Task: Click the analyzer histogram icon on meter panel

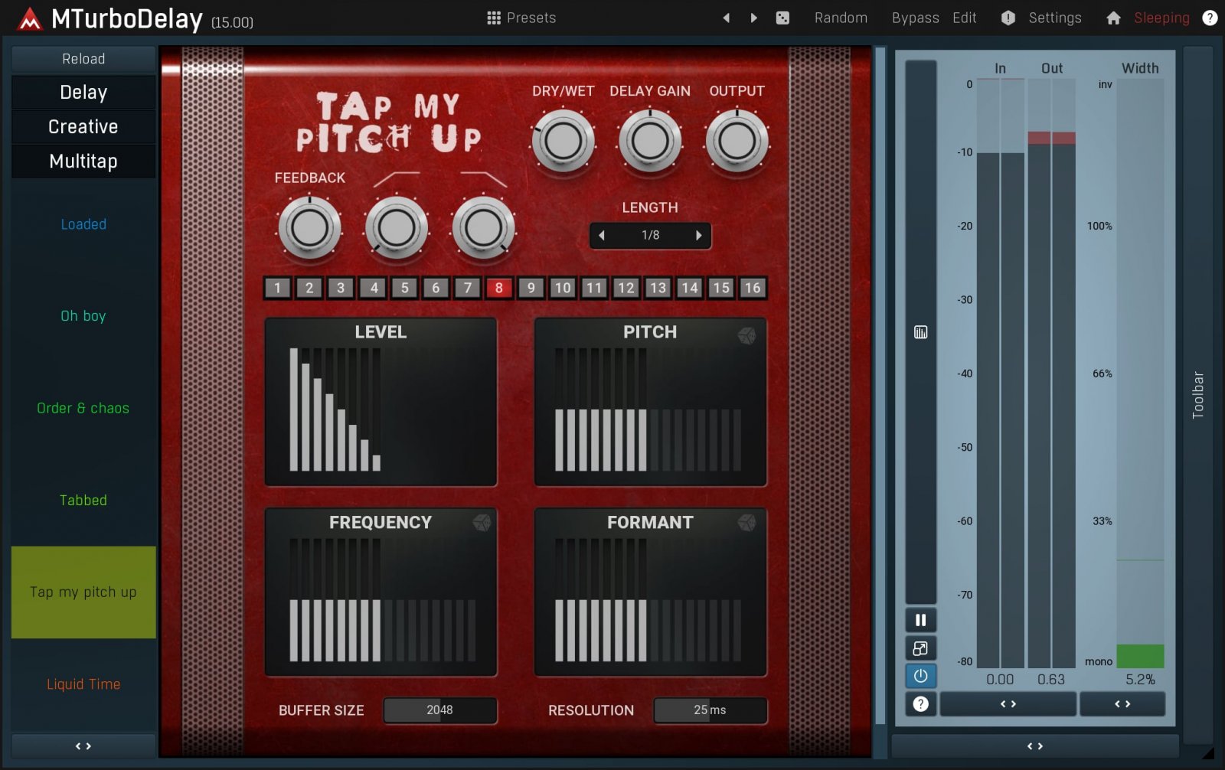Action: pos(920,332)
